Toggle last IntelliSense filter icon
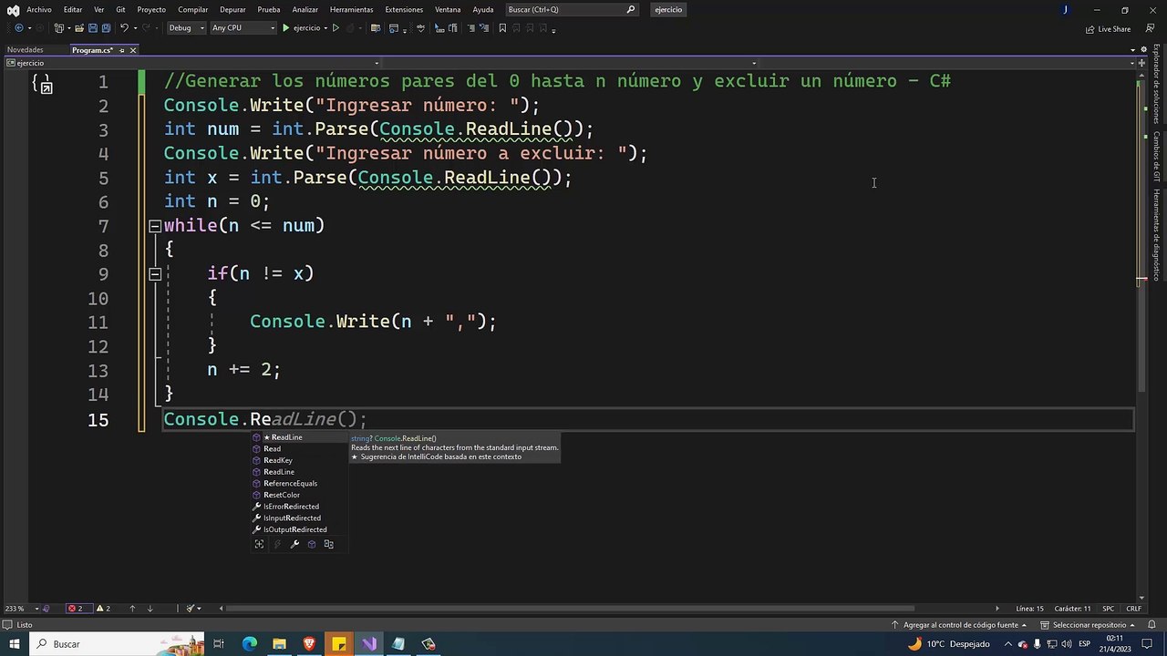Image resolution: width=1167 pixels, height=656 pixels. (x=329, y=544)
